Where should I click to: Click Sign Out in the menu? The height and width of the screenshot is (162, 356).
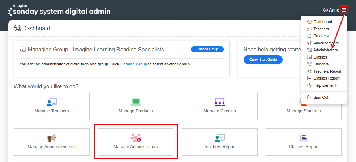click(321, 98)
